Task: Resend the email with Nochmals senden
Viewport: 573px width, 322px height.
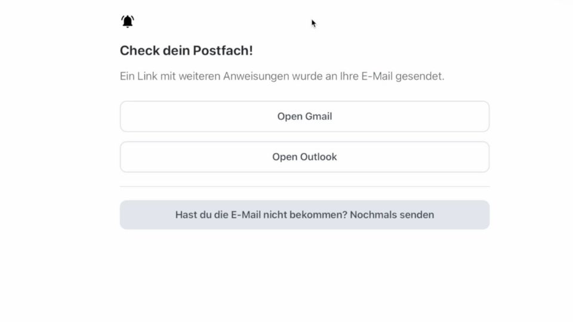Action: click(304, 215)
